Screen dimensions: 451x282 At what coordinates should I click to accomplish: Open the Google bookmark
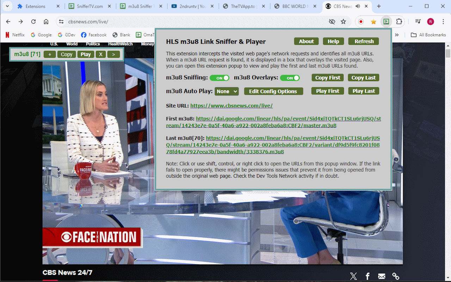(41, 35)
